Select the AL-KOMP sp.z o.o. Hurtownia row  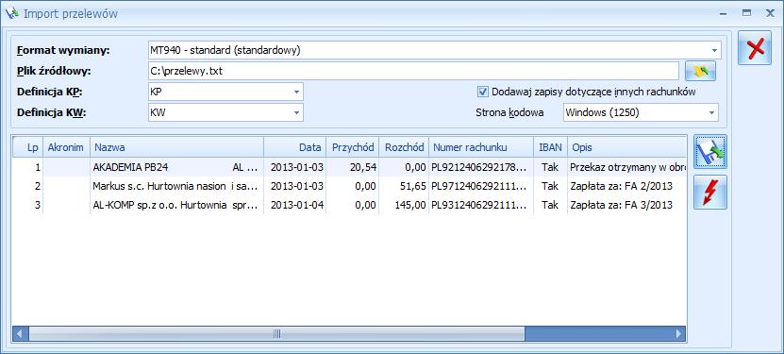(x=349, y=205)
